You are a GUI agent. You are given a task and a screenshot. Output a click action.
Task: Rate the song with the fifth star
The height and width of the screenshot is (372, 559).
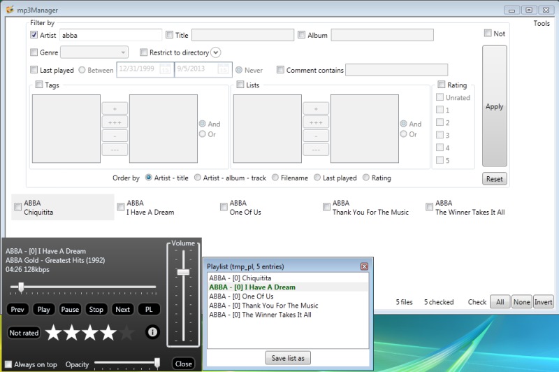[126, 333]
